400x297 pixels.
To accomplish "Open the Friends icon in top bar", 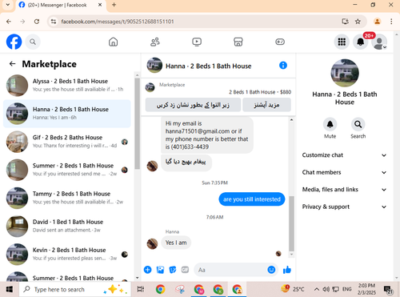I will click(x=155, y=42).
